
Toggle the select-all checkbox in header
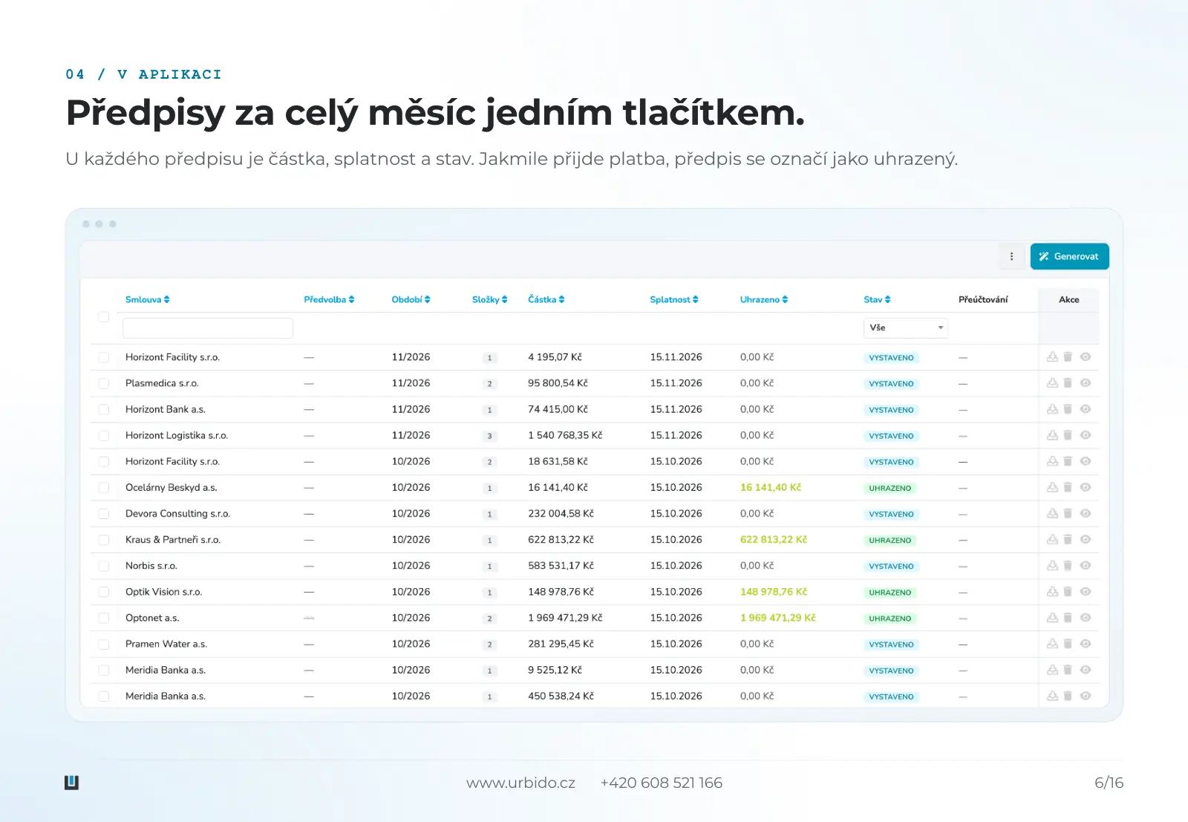pos(104,317)
